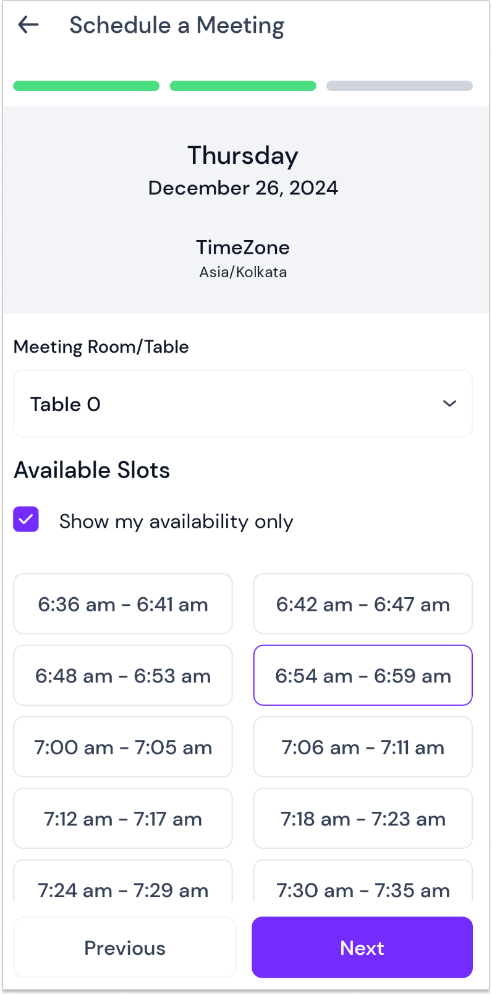The width and height of the screenshot is (492, 995).
Task: Go back using the arrow icon
Action: (x=28, y=25)
